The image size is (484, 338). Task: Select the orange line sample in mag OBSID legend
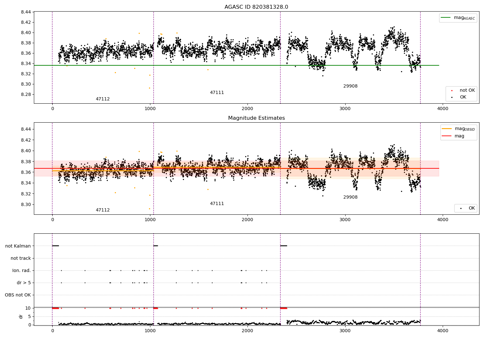click(x=447, y=129)
